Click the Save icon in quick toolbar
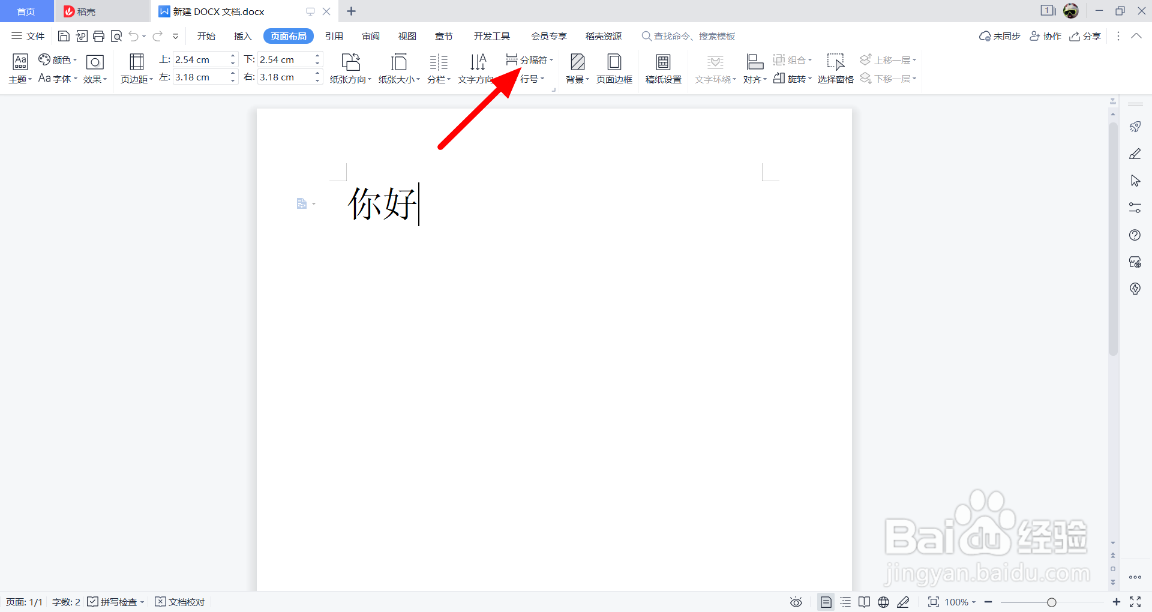Viewport: 1152px width, 612px height. [x=64, y=36]
